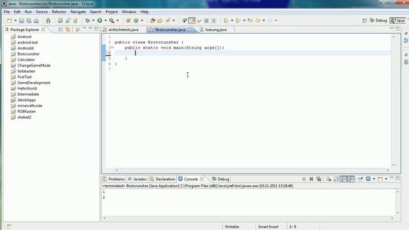
Task: Click the Open Type toolbar icon
Action: pos(152,20)
